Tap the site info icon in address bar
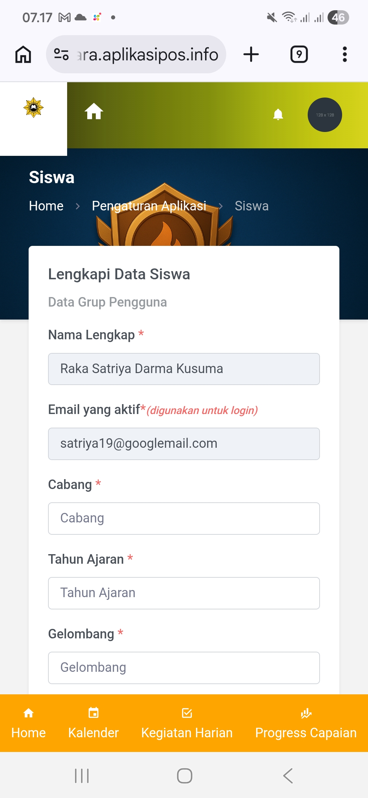The image size is (368, 798). (61, 54)
